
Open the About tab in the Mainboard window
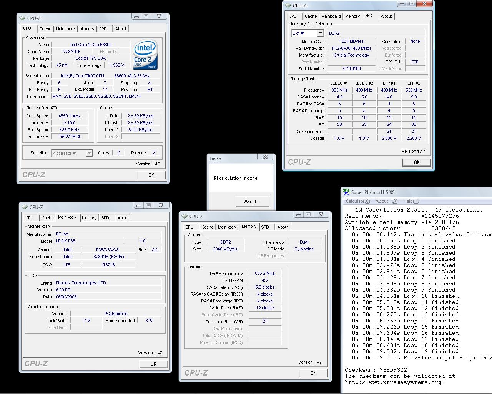click(x=123, y=218)
